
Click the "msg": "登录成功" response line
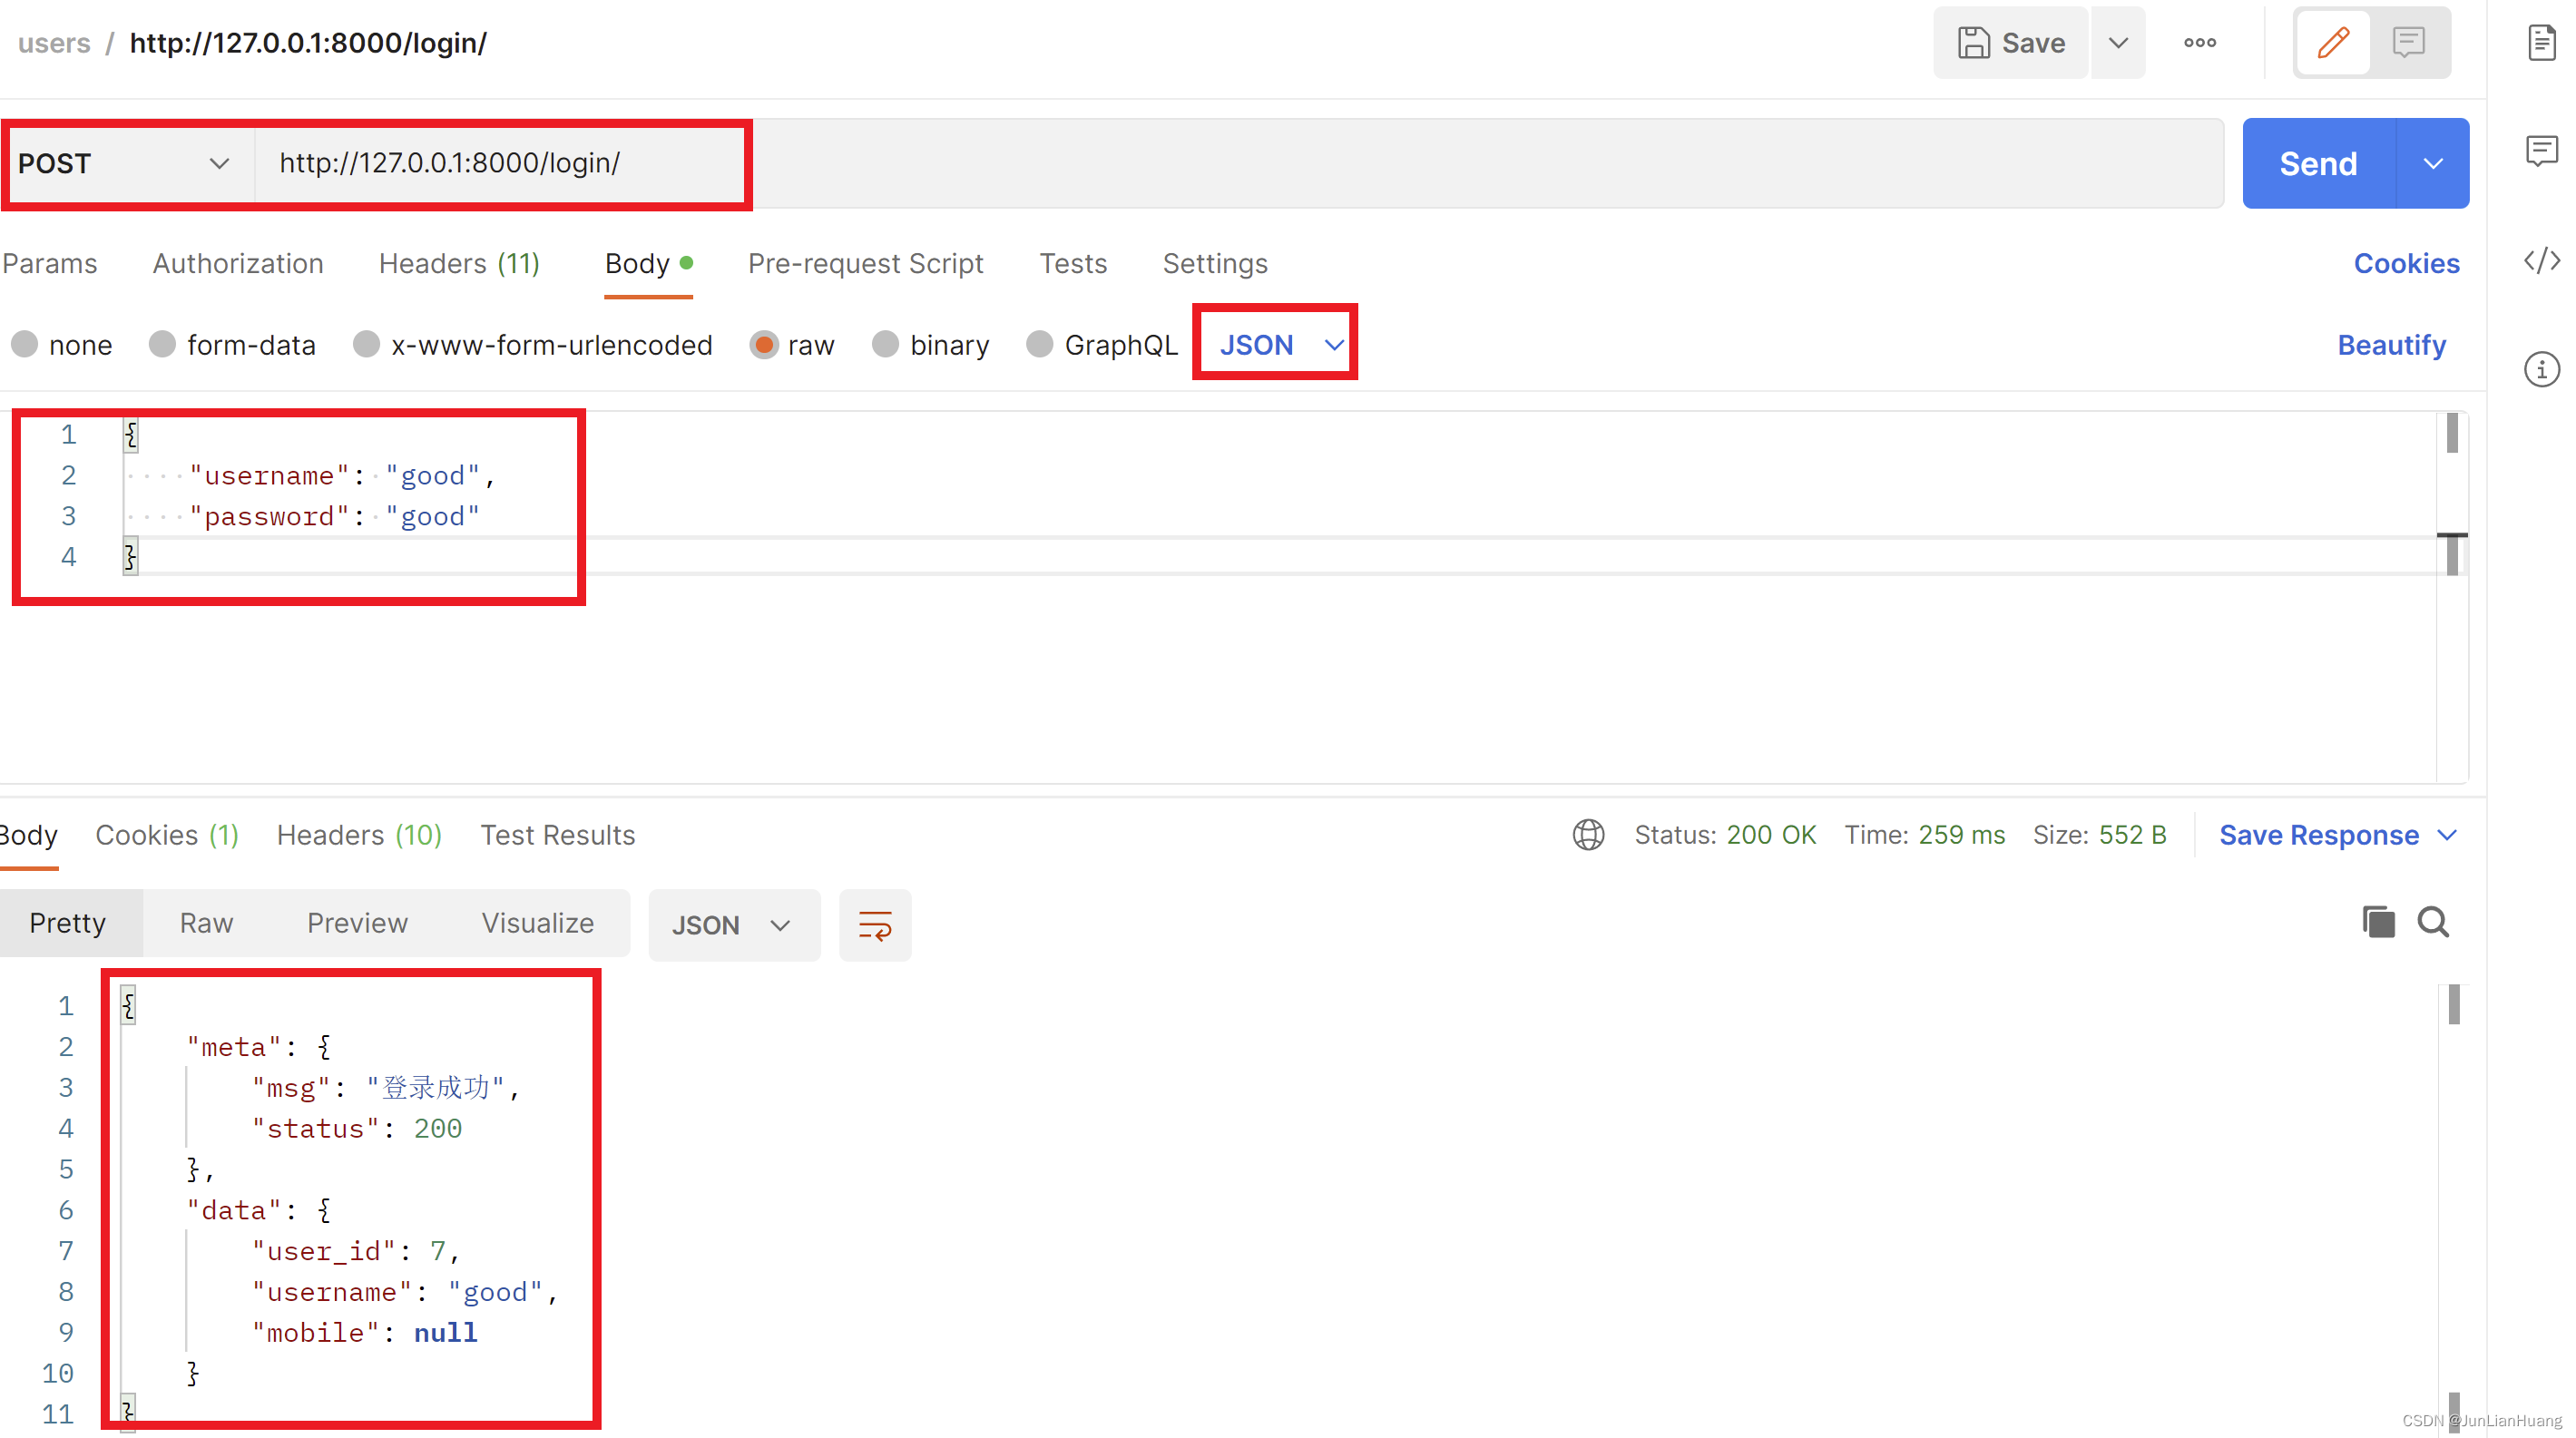(385, 1088)
